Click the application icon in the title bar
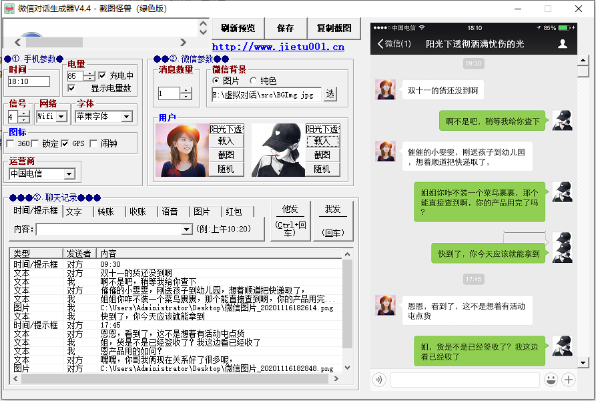This screenshot has width=596, height=401. [x=9, y=9]
